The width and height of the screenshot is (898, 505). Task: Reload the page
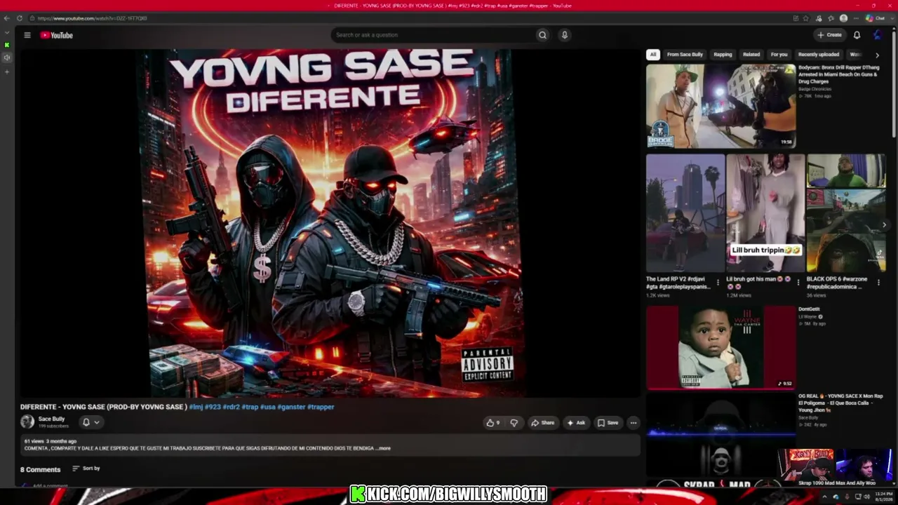pos(20,18)
